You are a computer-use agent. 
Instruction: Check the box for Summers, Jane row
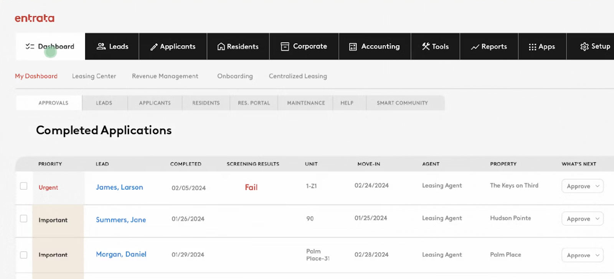24,218
